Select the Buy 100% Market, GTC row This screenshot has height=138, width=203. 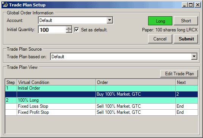coord(101,94)
